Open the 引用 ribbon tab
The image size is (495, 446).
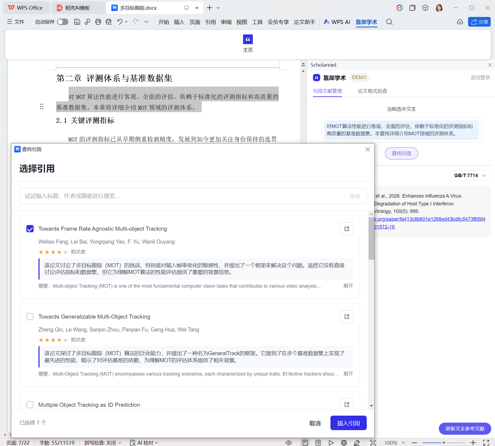tap(210, 22)
